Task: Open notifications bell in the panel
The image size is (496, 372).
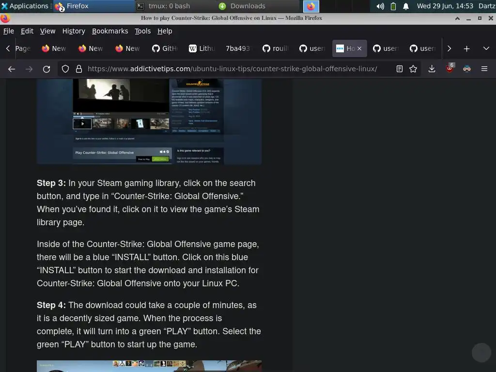Action: (x=406, y=6)
